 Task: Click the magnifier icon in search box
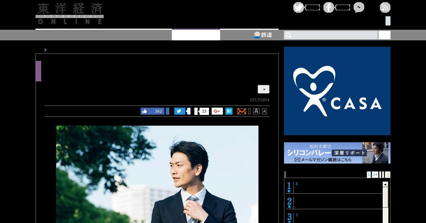(x=288, y=35)
